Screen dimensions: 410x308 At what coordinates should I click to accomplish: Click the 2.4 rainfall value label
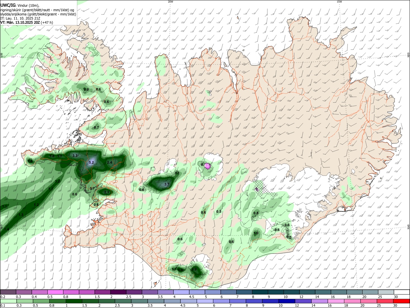tap(110, 162)
